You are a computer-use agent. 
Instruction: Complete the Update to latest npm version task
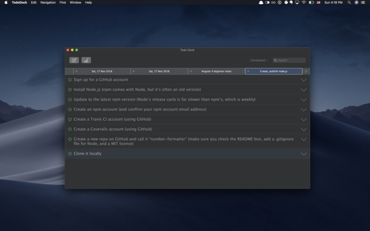tap(70, 99)
